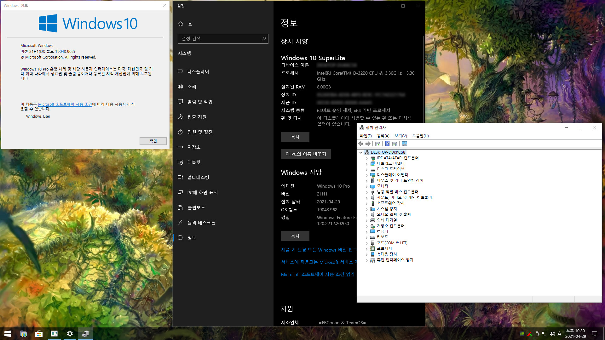
Task: Expand 네트워크 어댑터 node
Action: click(x=366, y=164)
